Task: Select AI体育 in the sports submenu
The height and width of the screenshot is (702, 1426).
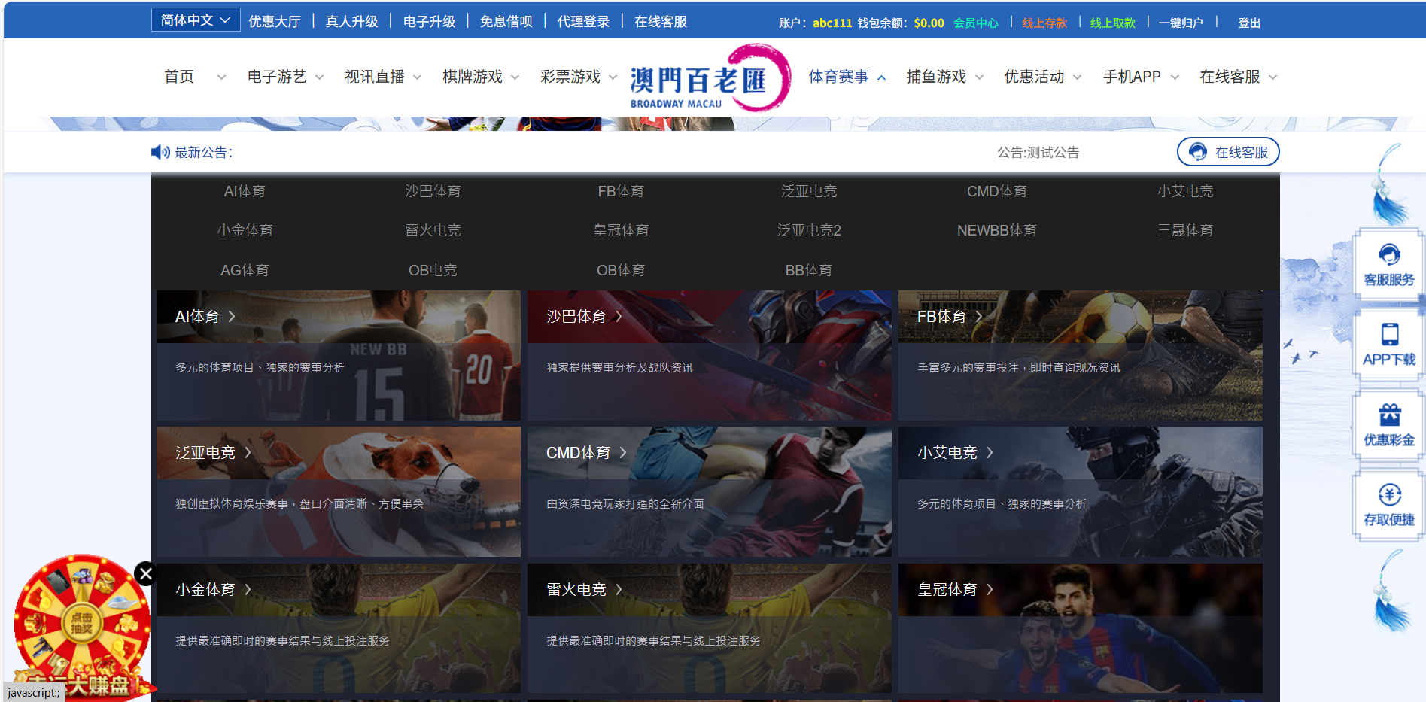Action: click(245, 191)
